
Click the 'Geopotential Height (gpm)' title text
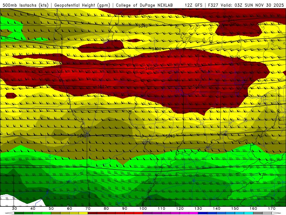(82, 5)
